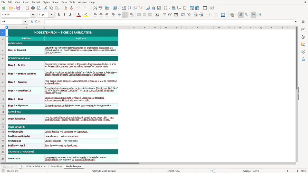308x173 pixels.
Task: Open sidebar Properties panel
Action: tap(303, 30)
